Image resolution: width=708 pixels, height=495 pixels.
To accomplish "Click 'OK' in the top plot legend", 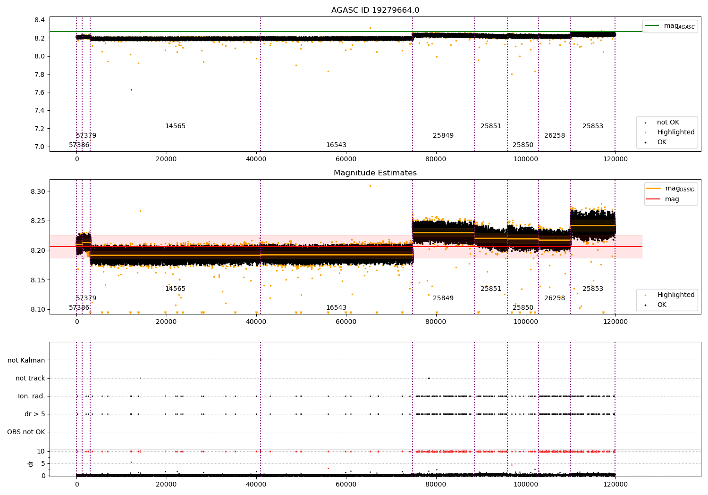I will [x=662, y=142].
